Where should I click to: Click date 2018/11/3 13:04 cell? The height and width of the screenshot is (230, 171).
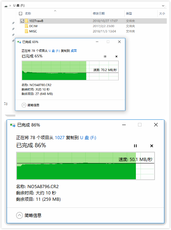(104, 31)
